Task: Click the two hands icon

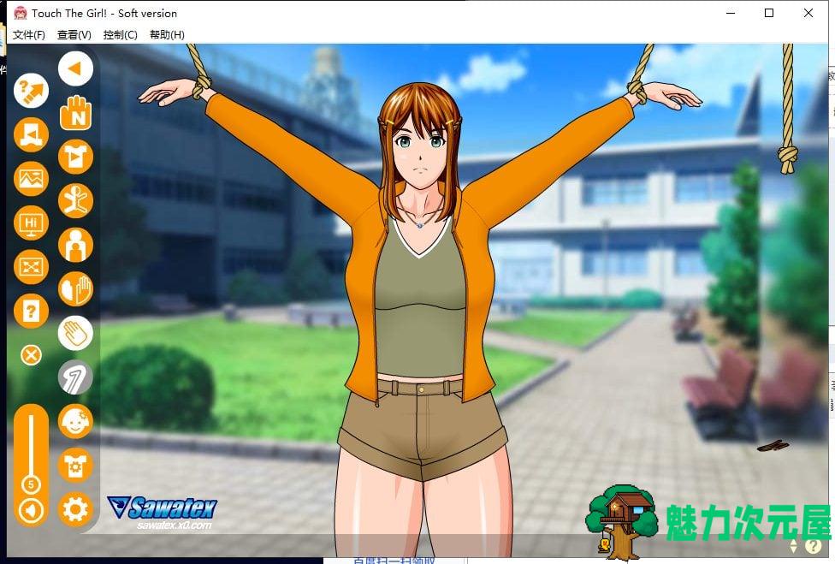Action: [75, 289]
